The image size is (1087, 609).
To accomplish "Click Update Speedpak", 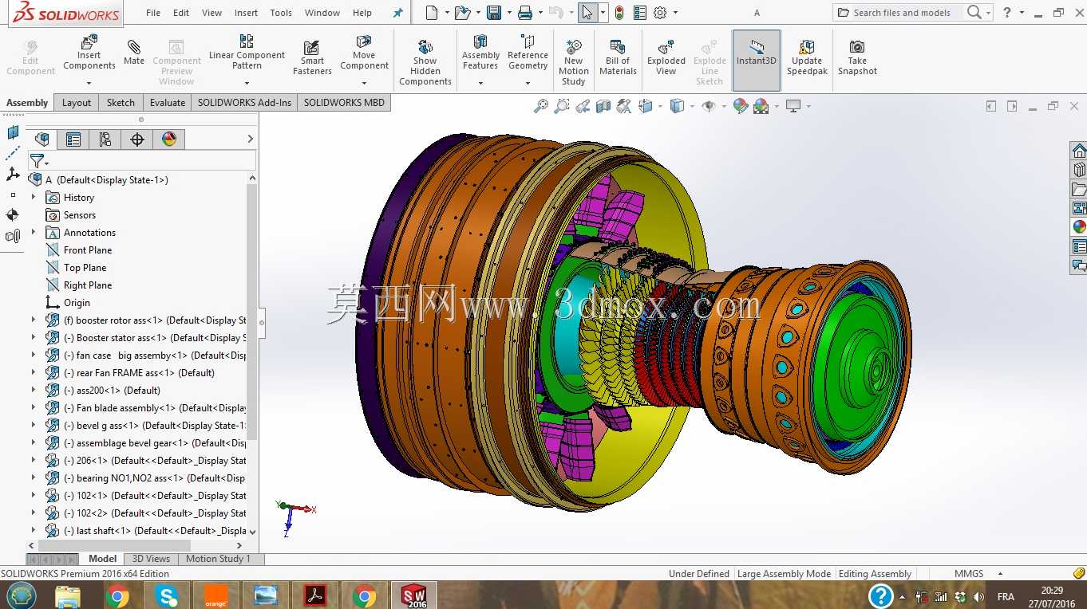I will [x=807, y=58].
